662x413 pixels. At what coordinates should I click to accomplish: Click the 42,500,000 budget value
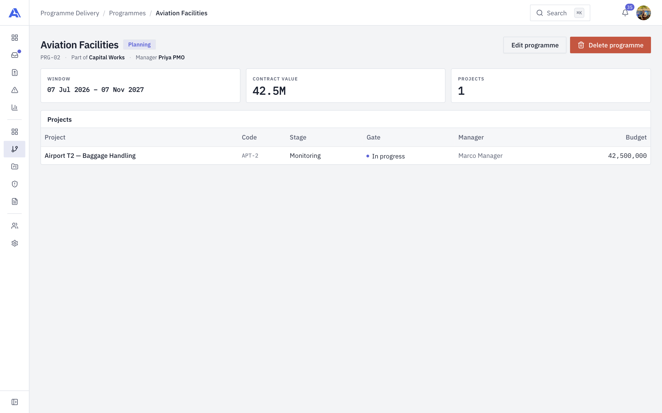627,156
